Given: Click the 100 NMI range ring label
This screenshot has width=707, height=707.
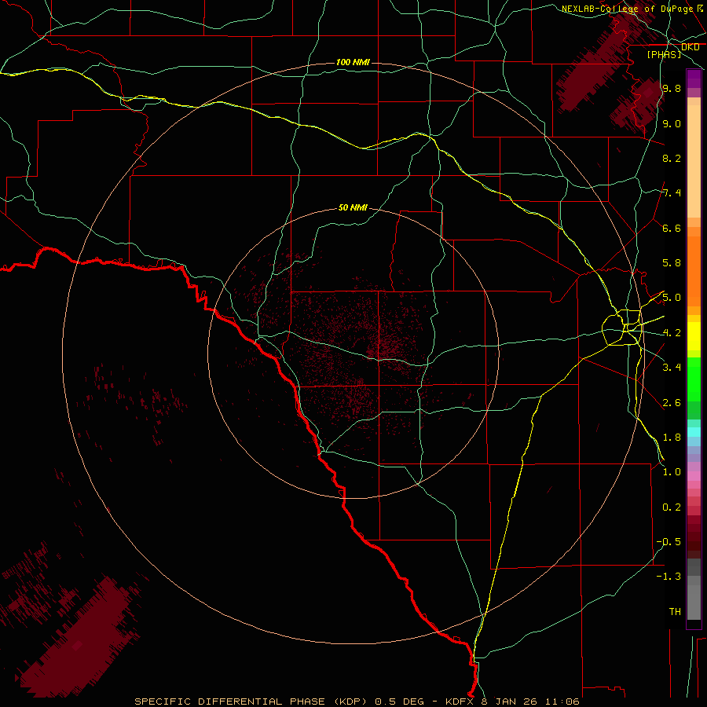Looking at the screenshot, I should (353, 62).
